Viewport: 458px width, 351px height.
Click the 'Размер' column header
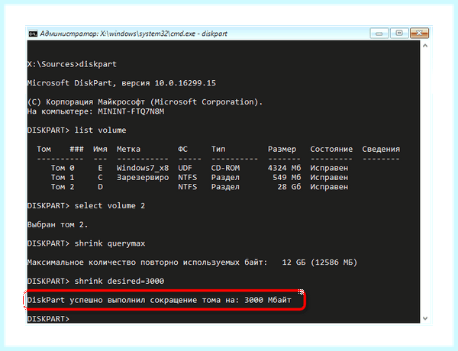(x=282, y=150)
